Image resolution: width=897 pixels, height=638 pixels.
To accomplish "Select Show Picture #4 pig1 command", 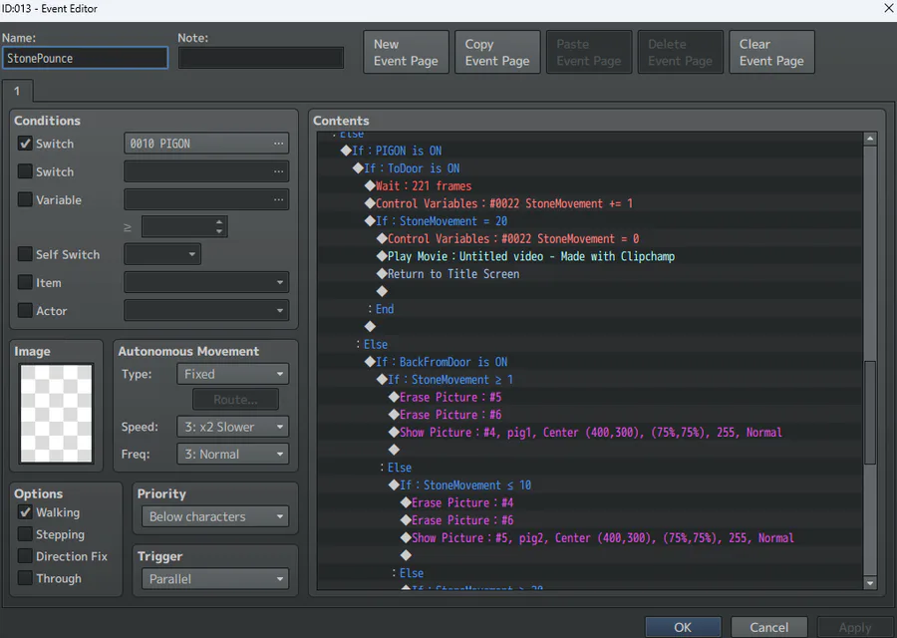I will (590, 433).
